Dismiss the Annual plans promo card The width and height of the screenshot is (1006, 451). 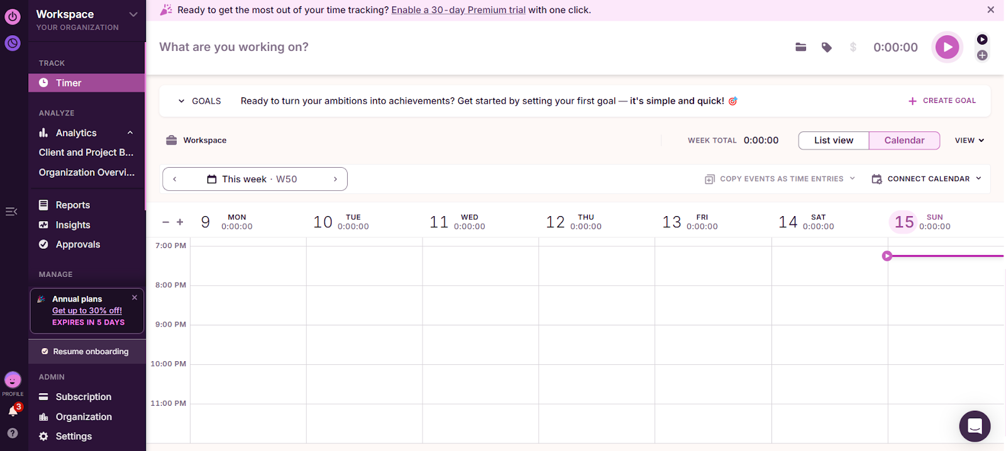click(135, 298)
